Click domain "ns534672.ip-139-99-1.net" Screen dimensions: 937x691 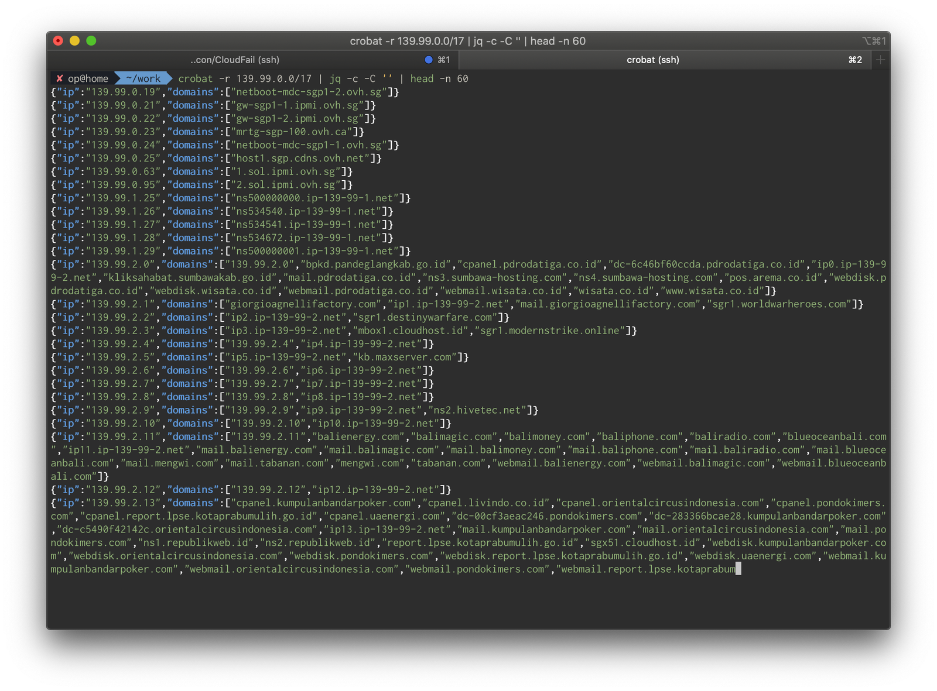tap(309, 238)
